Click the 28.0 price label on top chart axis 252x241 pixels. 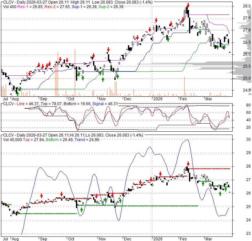coord(247,6)
